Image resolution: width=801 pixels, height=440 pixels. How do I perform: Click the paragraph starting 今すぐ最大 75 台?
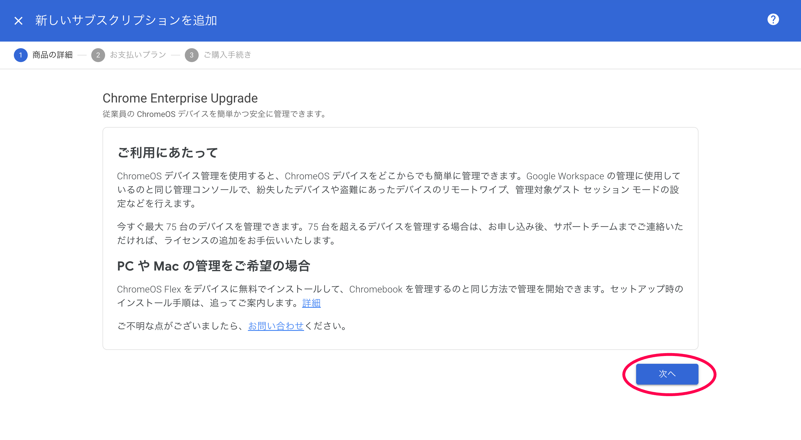click(x=400, y=233)
